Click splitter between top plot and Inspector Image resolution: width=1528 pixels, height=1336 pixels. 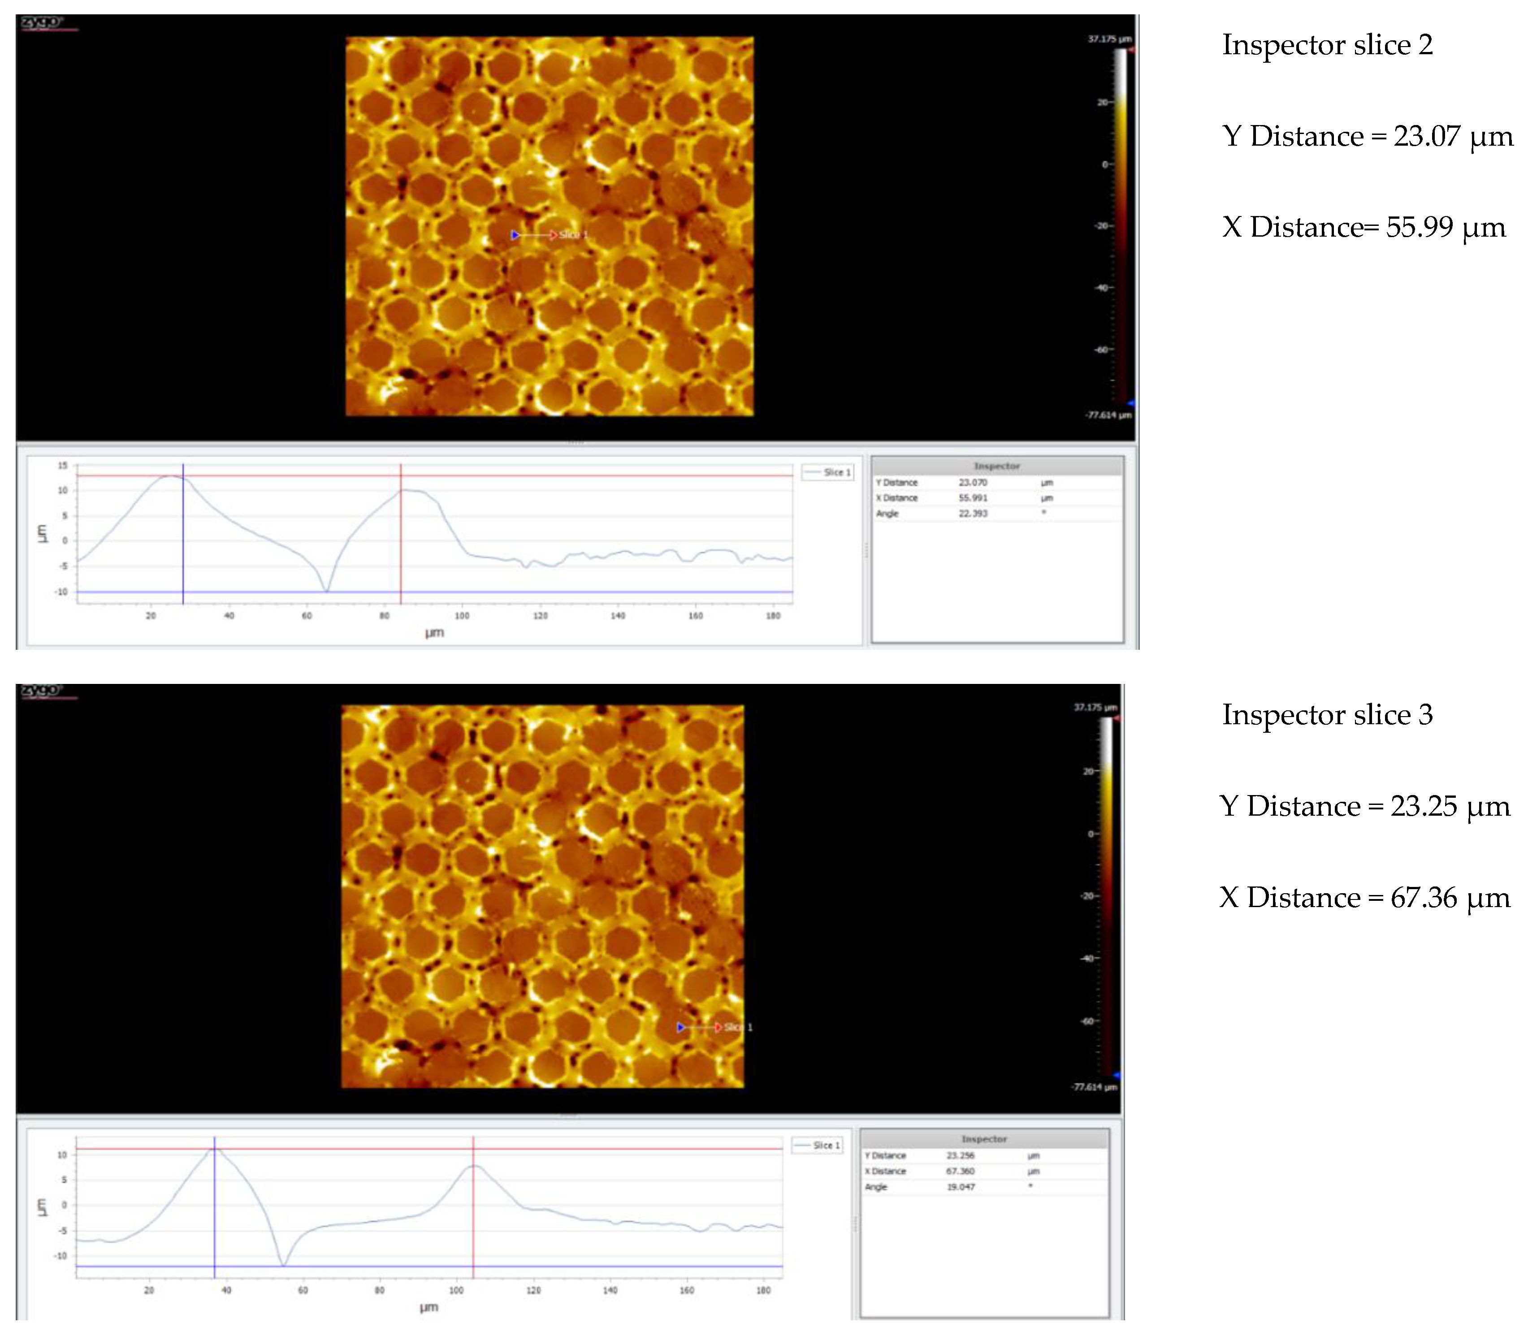pyautogui.click(x=866, y=550)
